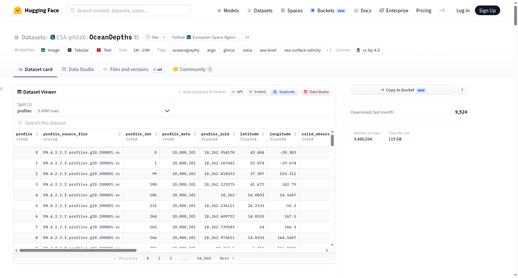
Task: Sort by the profile_date column
Action: (x=195, y=134)
